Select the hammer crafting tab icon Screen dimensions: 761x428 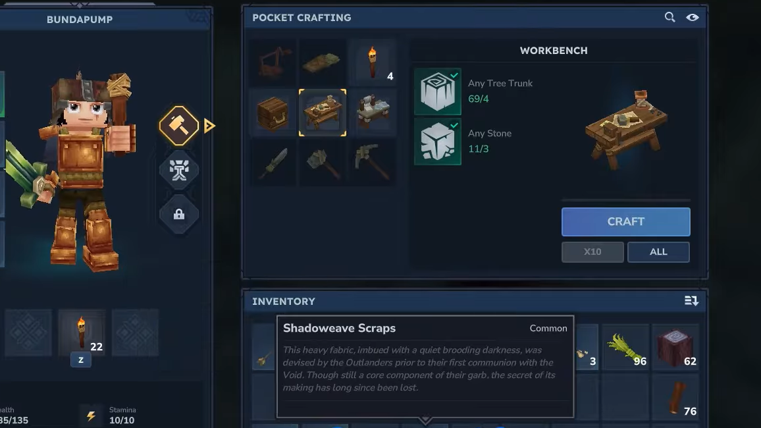[179, 126]
